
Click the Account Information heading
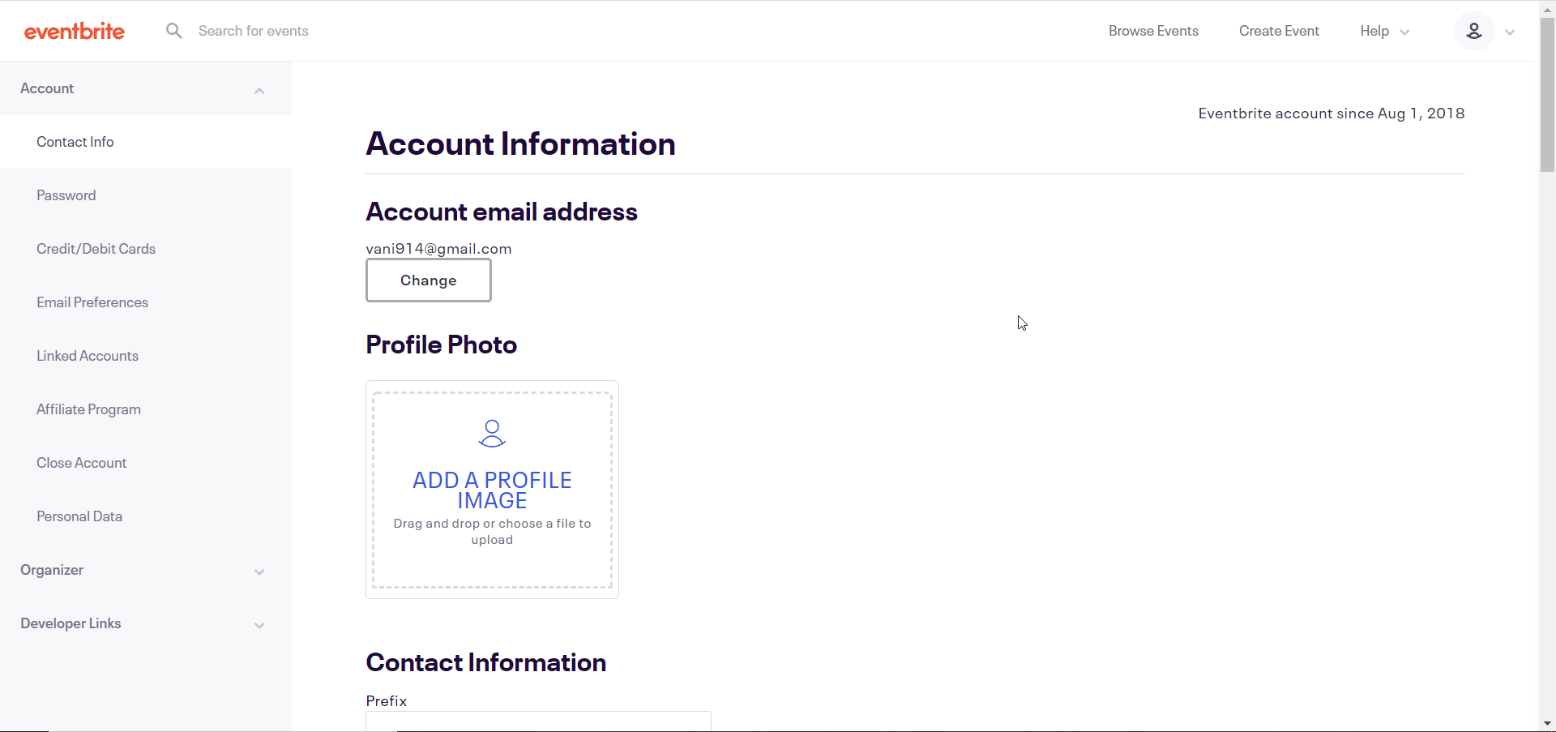520,144
